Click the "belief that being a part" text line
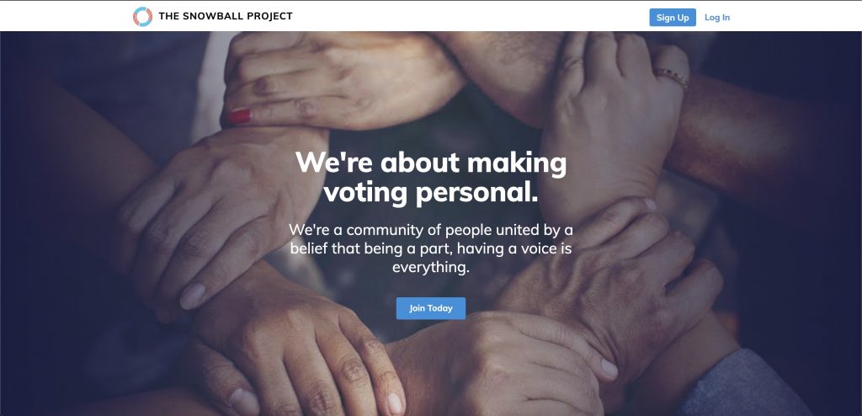Screen dimensions: 862x416 tap(431, 248)
